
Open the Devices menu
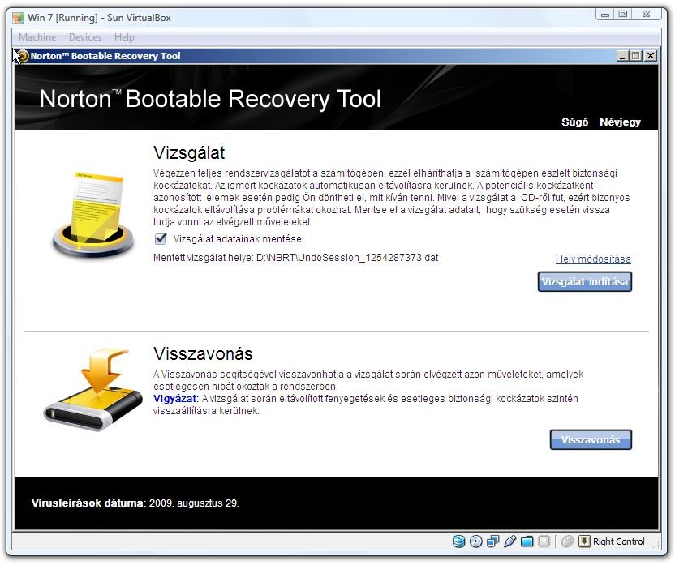pyautogui.click(x=85, y=37)
